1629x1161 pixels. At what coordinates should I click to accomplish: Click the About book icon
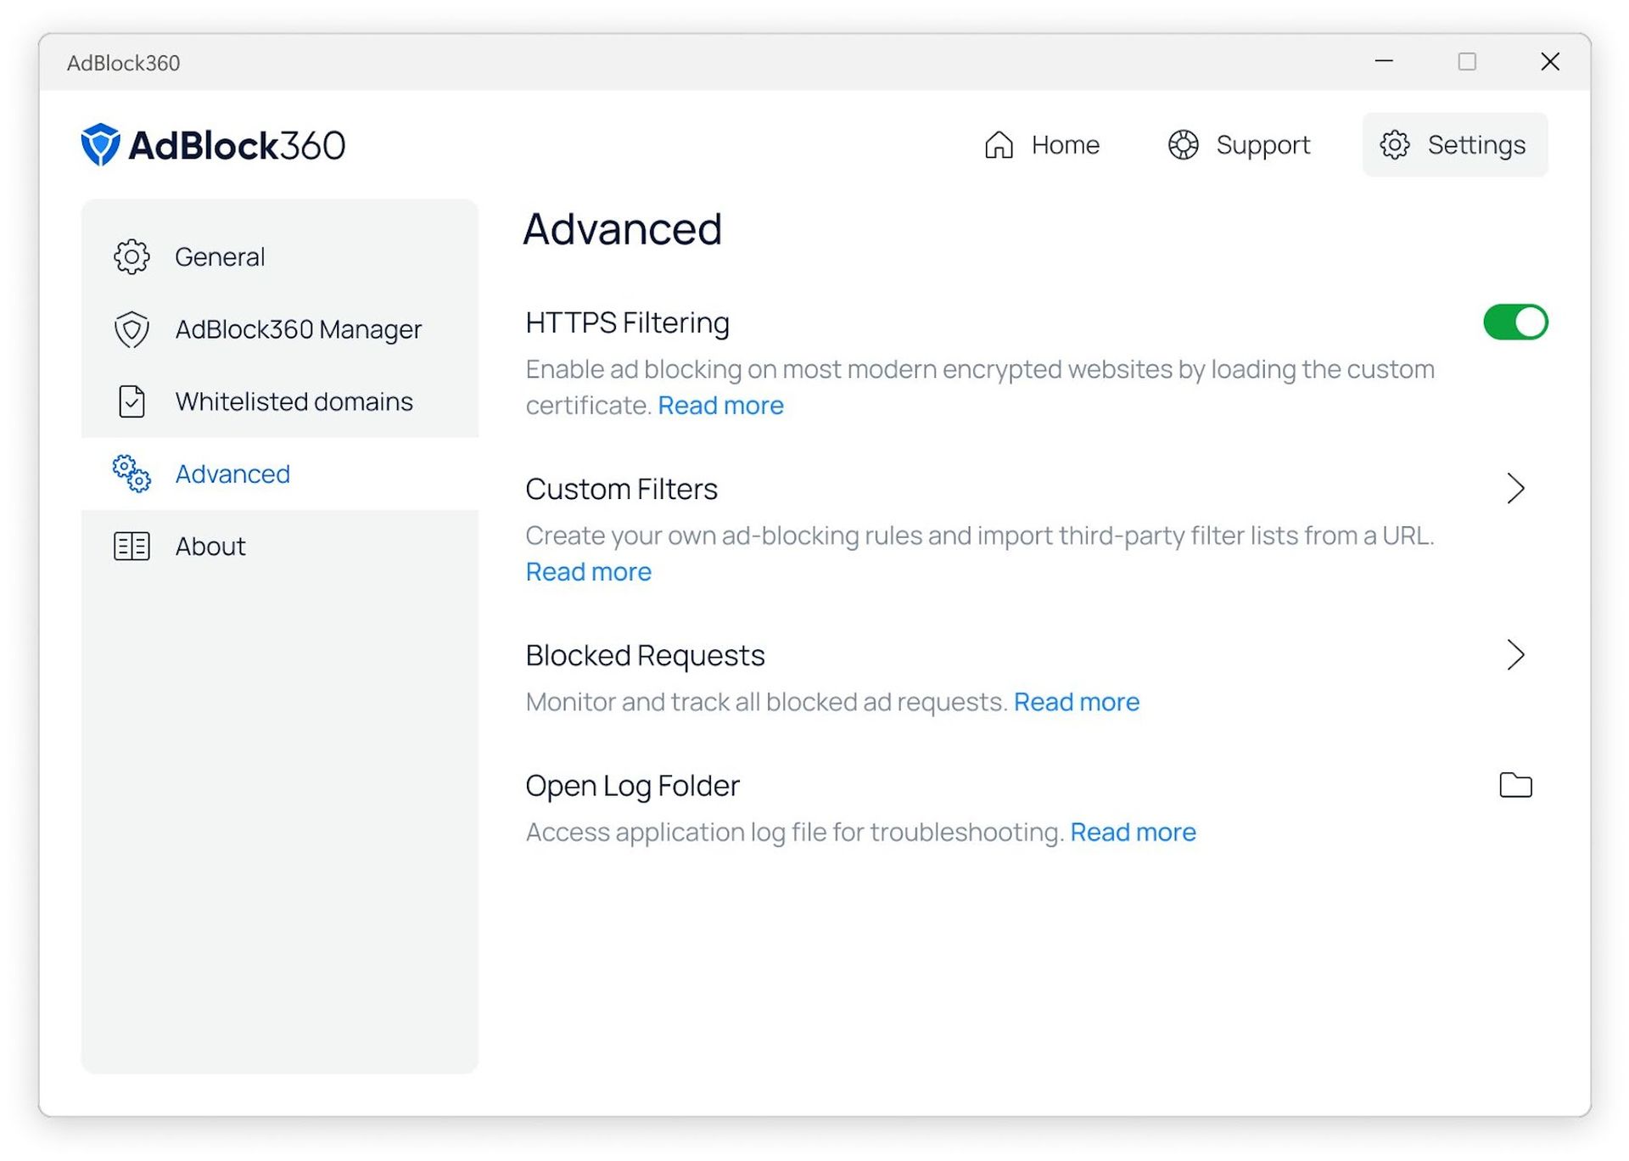(x=132, y=546)
